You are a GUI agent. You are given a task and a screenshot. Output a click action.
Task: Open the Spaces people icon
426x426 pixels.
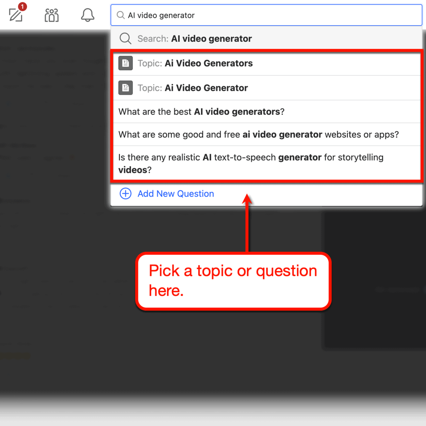(51, 15)
